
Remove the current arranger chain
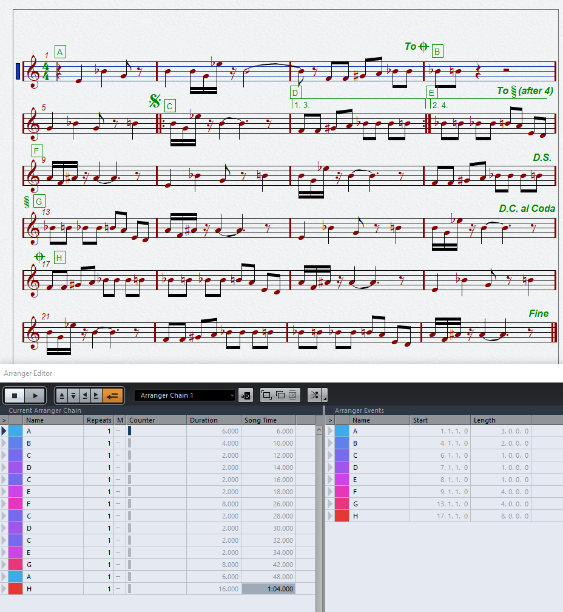pos(293,395)
